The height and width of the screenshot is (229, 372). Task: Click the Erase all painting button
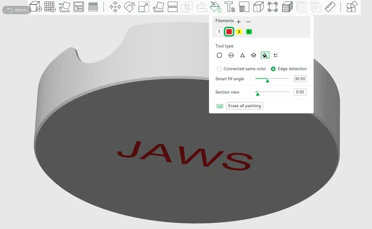coord(244,106)
